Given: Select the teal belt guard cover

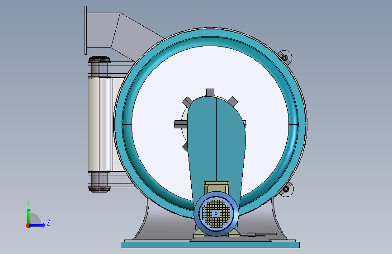Looking at the screenshot, I should (217, 145).
